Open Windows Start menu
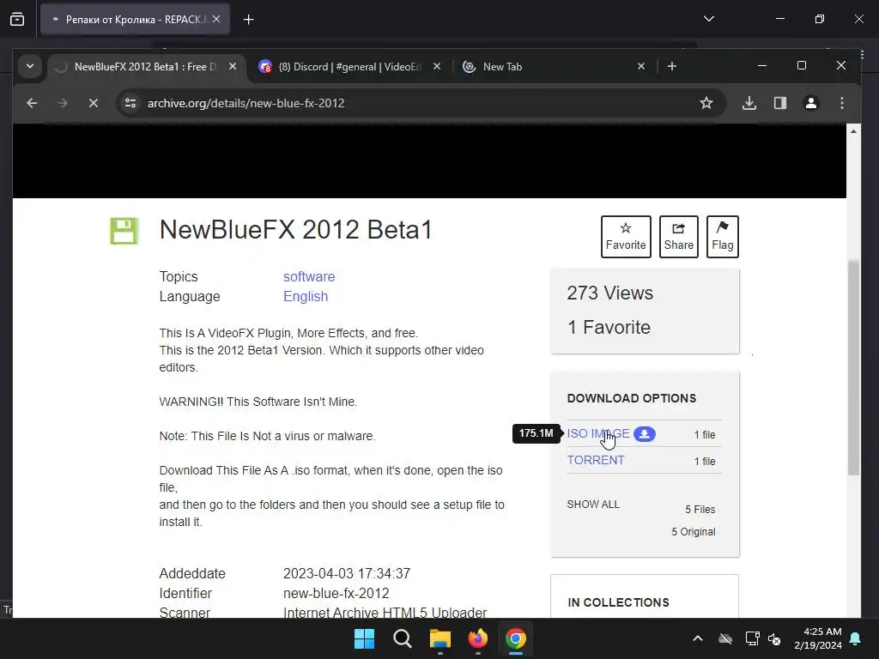 364,638
